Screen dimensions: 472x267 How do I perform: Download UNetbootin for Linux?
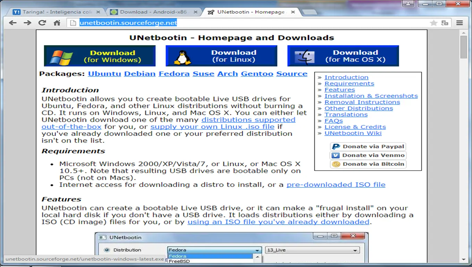pyautogui.click(x=221, y=56)
